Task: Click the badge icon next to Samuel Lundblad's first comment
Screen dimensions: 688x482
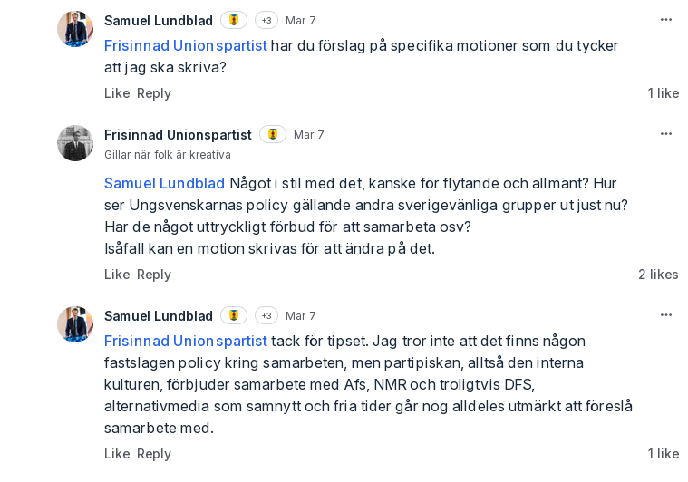Action: pos(234,20)
